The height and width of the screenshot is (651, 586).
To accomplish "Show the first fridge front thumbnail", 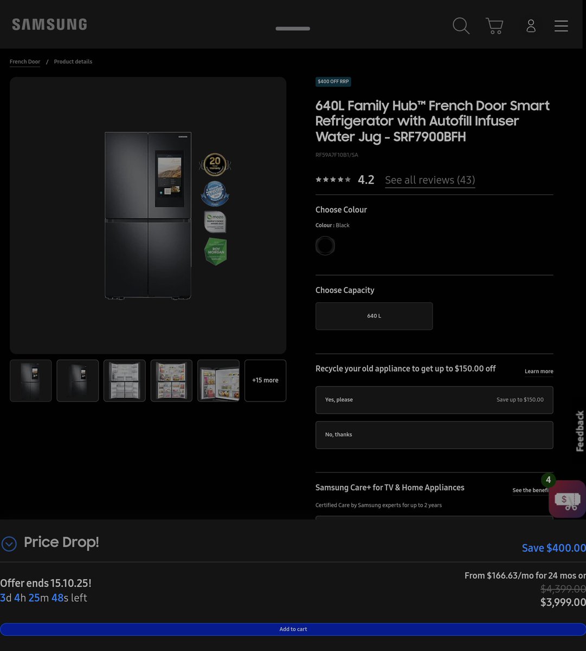I will click(x=31, y=381).
